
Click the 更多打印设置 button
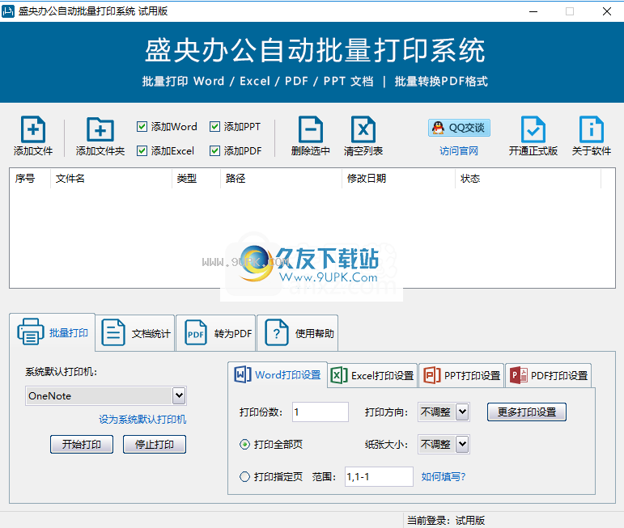(527, 412)
